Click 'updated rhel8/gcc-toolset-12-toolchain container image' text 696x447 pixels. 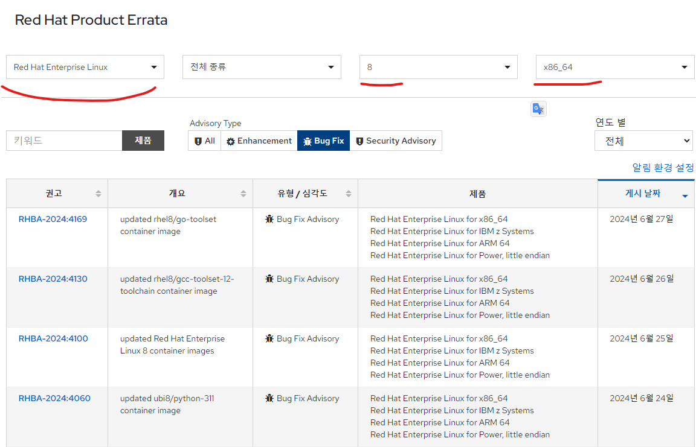coord(177,285)
